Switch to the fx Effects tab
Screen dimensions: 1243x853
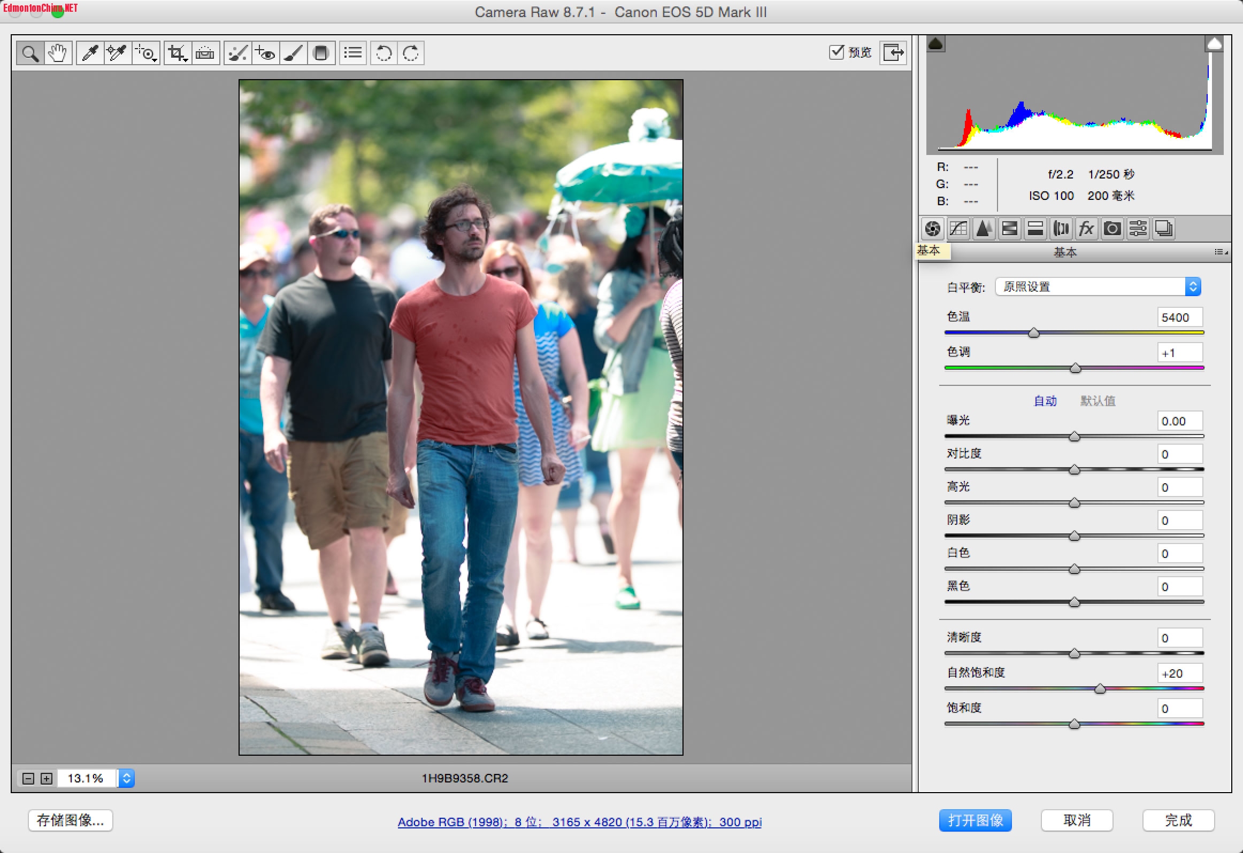1086,229
